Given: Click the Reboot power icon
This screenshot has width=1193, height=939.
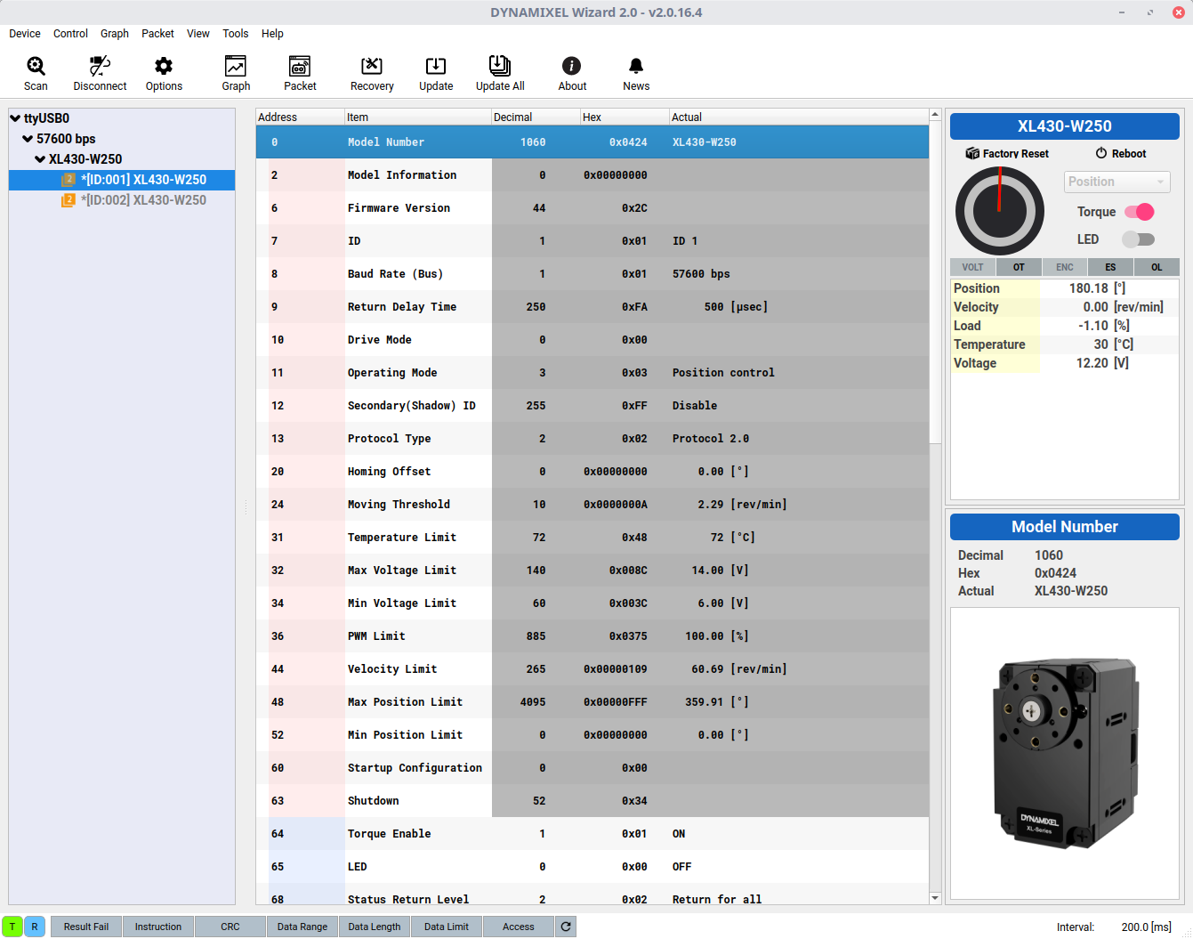Looking at the screenshot, I should pos(1101,153).
